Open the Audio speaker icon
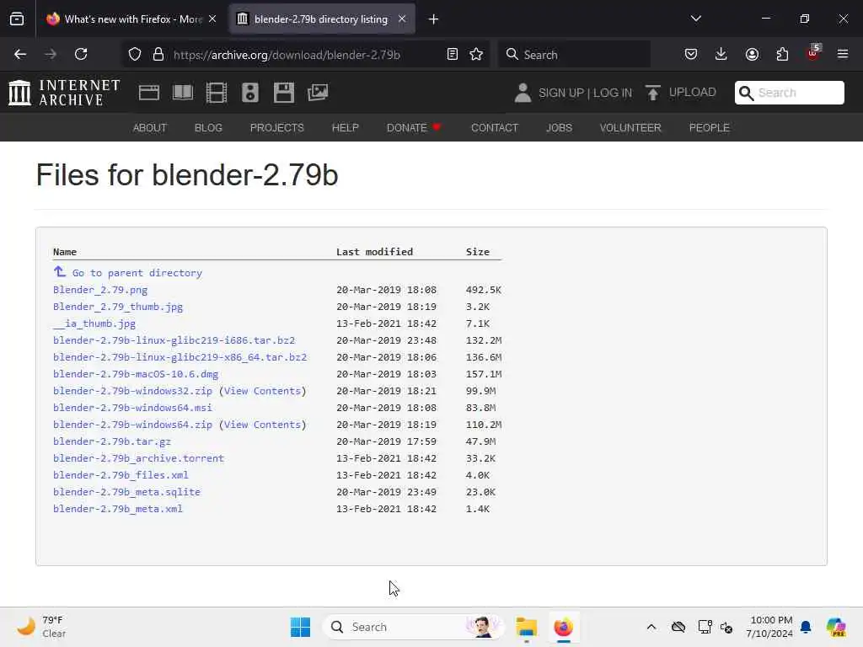863x647 pixels. 249,93
